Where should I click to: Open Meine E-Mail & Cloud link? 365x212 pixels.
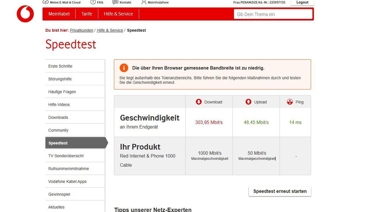[x=65, y=2]
